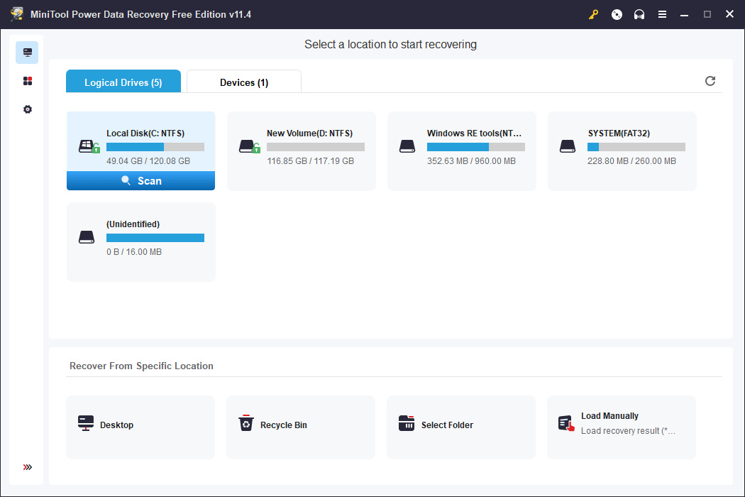Viewport: 745px width, 497px height.
Task: Click the 352.63 MB / 960.00 MB text
Action: pyautogui.click(x=471, y=160)
